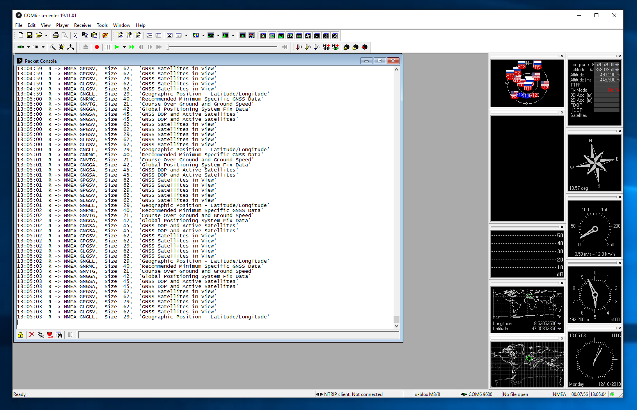Click the red X clear icon in Packet Console
This screenshot has width=637, height=410.
[32, 335]
